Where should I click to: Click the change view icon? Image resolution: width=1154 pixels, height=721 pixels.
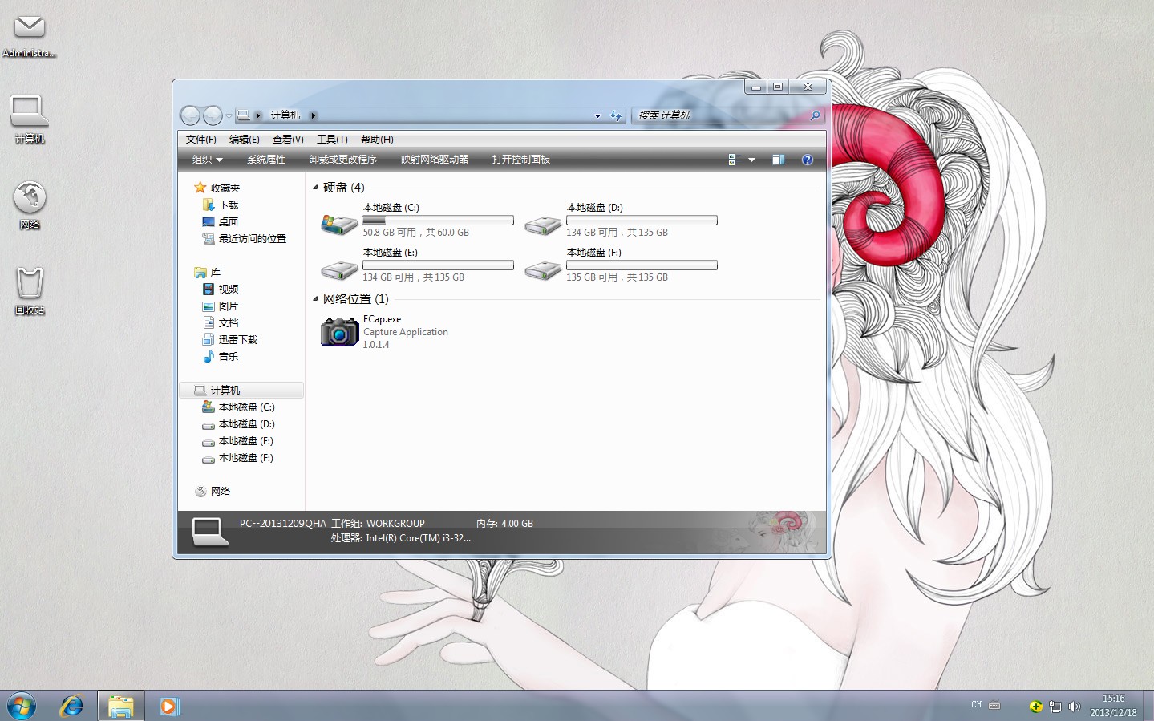[x=731, y=160]
